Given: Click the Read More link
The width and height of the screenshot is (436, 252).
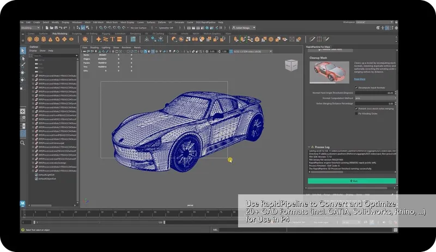Looking at the screenshot, I should pyautogui.click(x=360, y=79).
